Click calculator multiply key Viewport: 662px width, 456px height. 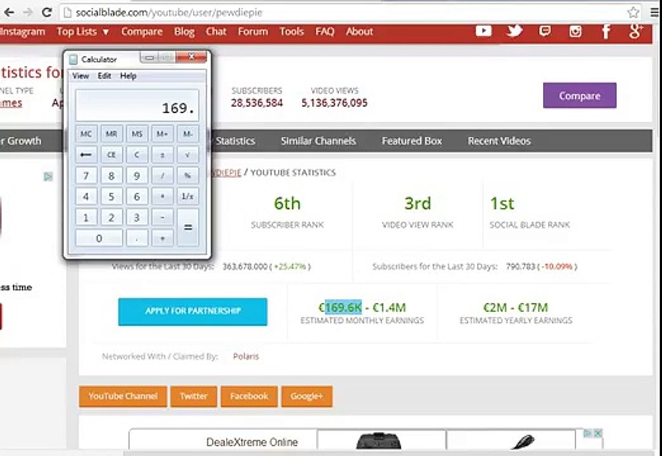(162, 196)
